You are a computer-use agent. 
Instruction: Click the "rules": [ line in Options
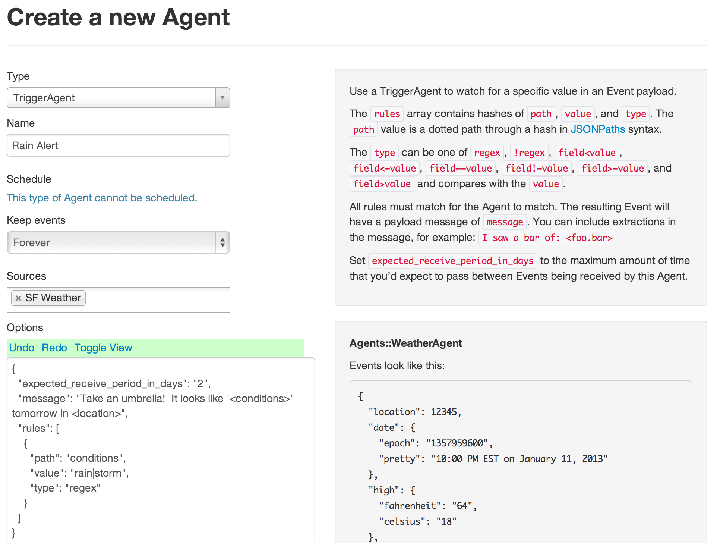tap(38, 429)
